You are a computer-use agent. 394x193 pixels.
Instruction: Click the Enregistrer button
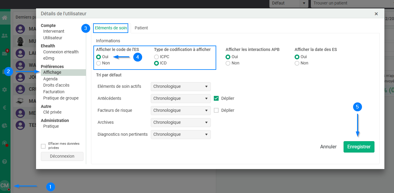[x=359, y=147]
